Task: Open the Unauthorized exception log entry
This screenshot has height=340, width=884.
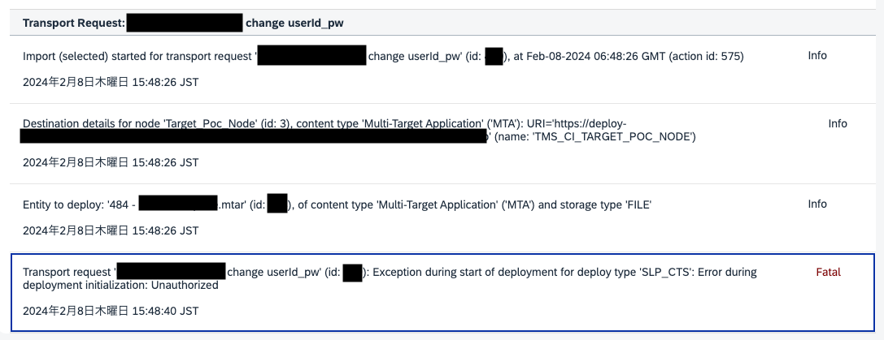Action: pos(442,291)
